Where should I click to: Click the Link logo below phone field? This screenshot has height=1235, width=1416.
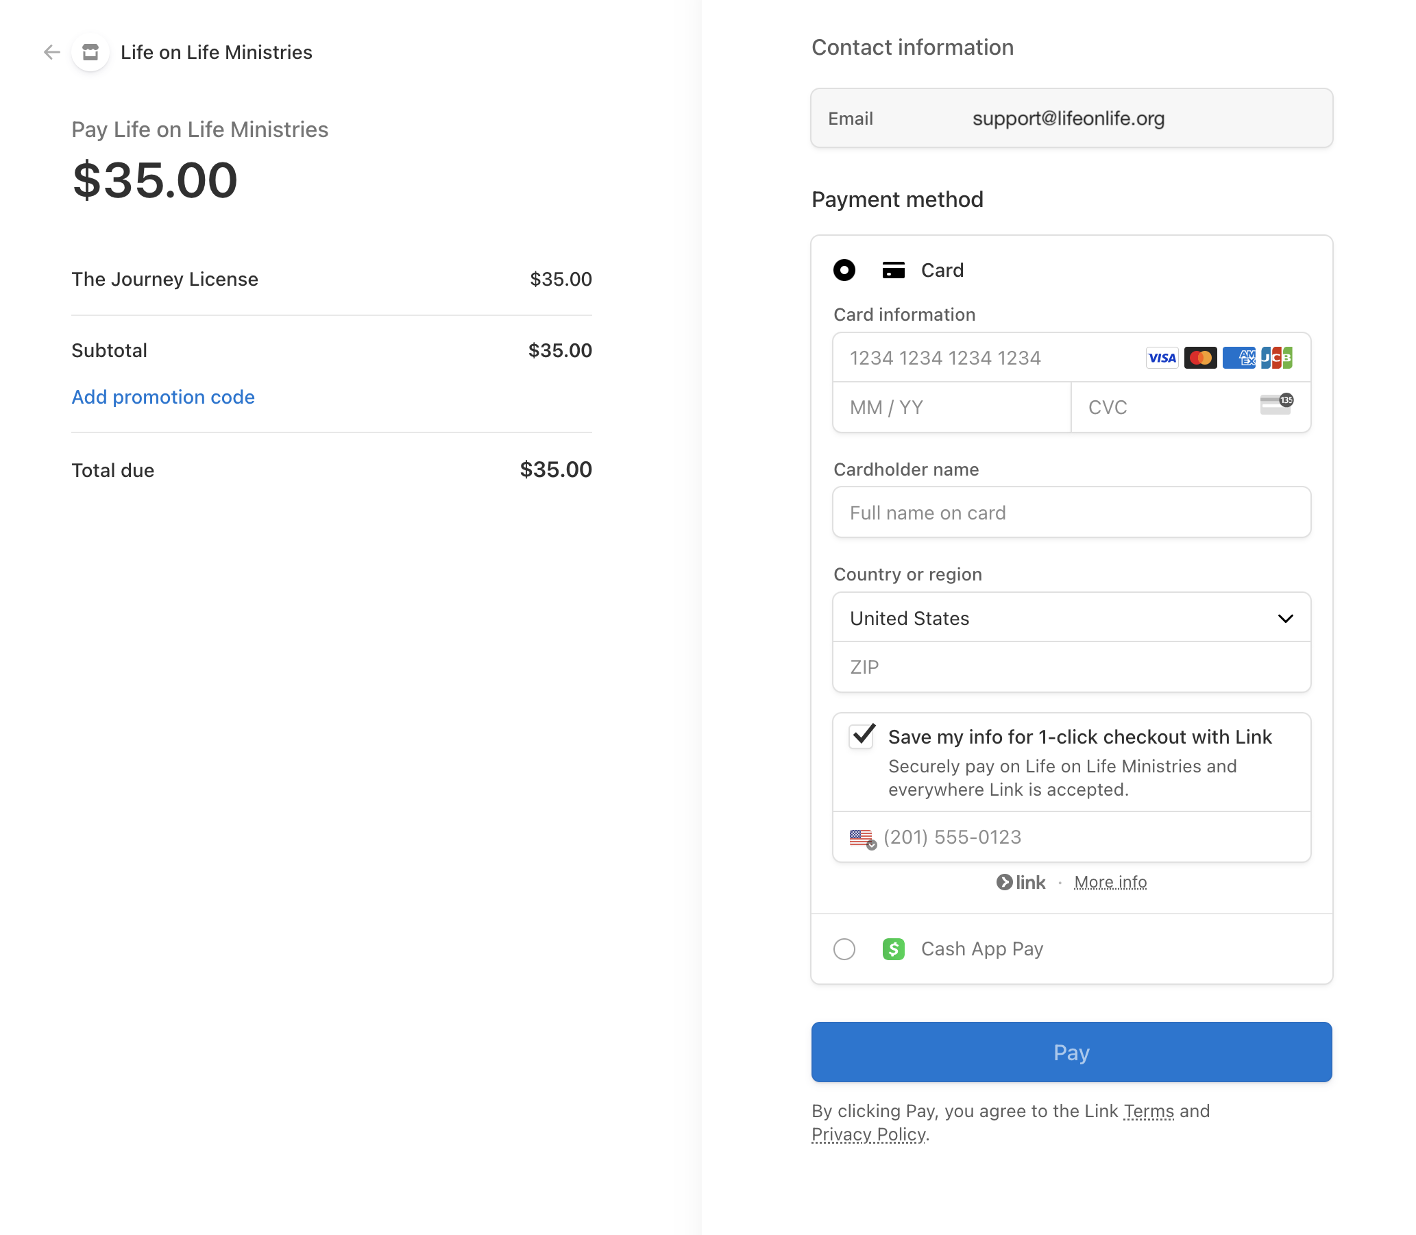click(1021, 883)
